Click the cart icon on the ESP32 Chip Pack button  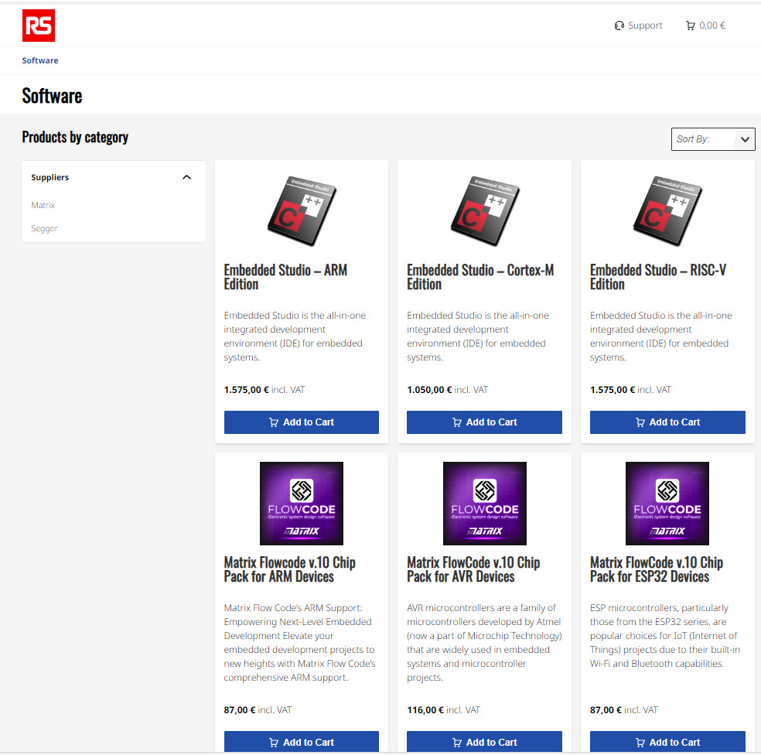(x=640, y=742)
